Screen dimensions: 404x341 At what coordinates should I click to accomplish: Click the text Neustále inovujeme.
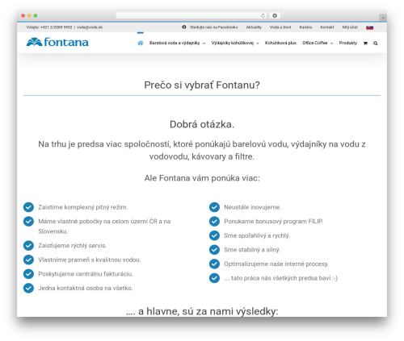tap(252, 207)
